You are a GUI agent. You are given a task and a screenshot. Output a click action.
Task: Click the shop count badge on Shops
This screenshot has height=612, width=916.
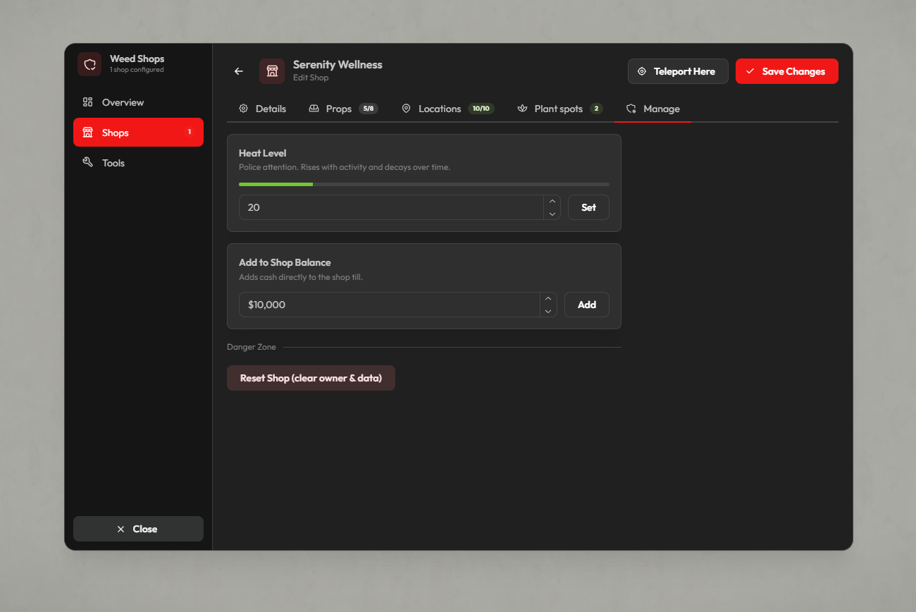click(x=190, y=132)
